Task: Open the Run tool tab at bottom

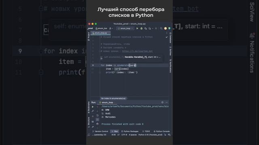Action: point(115,131)
